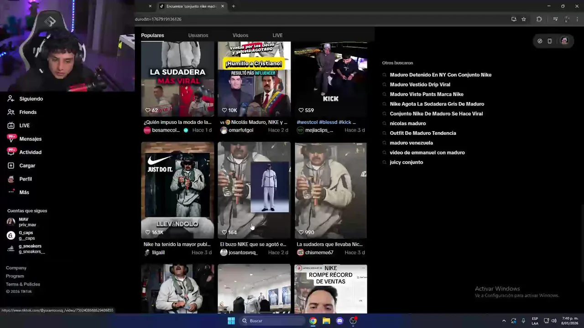Screen dimensions: 584x328
Task: Open followed account g_sneakers
Action: pyautogui.click(x=26, y=249)
